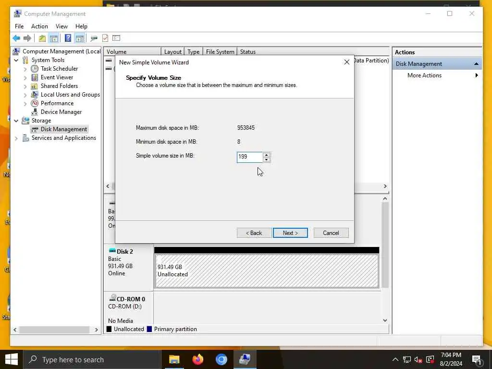The width and height of the screenshot is (492, 369).
Task: Click More Actions in the Actions pane
Action: pyautogui.click(x=424, y=75)
